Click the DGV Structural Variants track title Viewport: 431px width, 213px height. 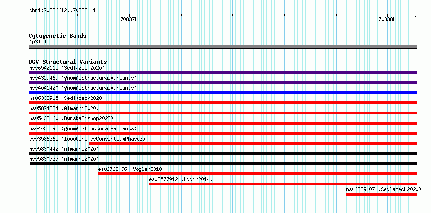click(x=68, y=62)
